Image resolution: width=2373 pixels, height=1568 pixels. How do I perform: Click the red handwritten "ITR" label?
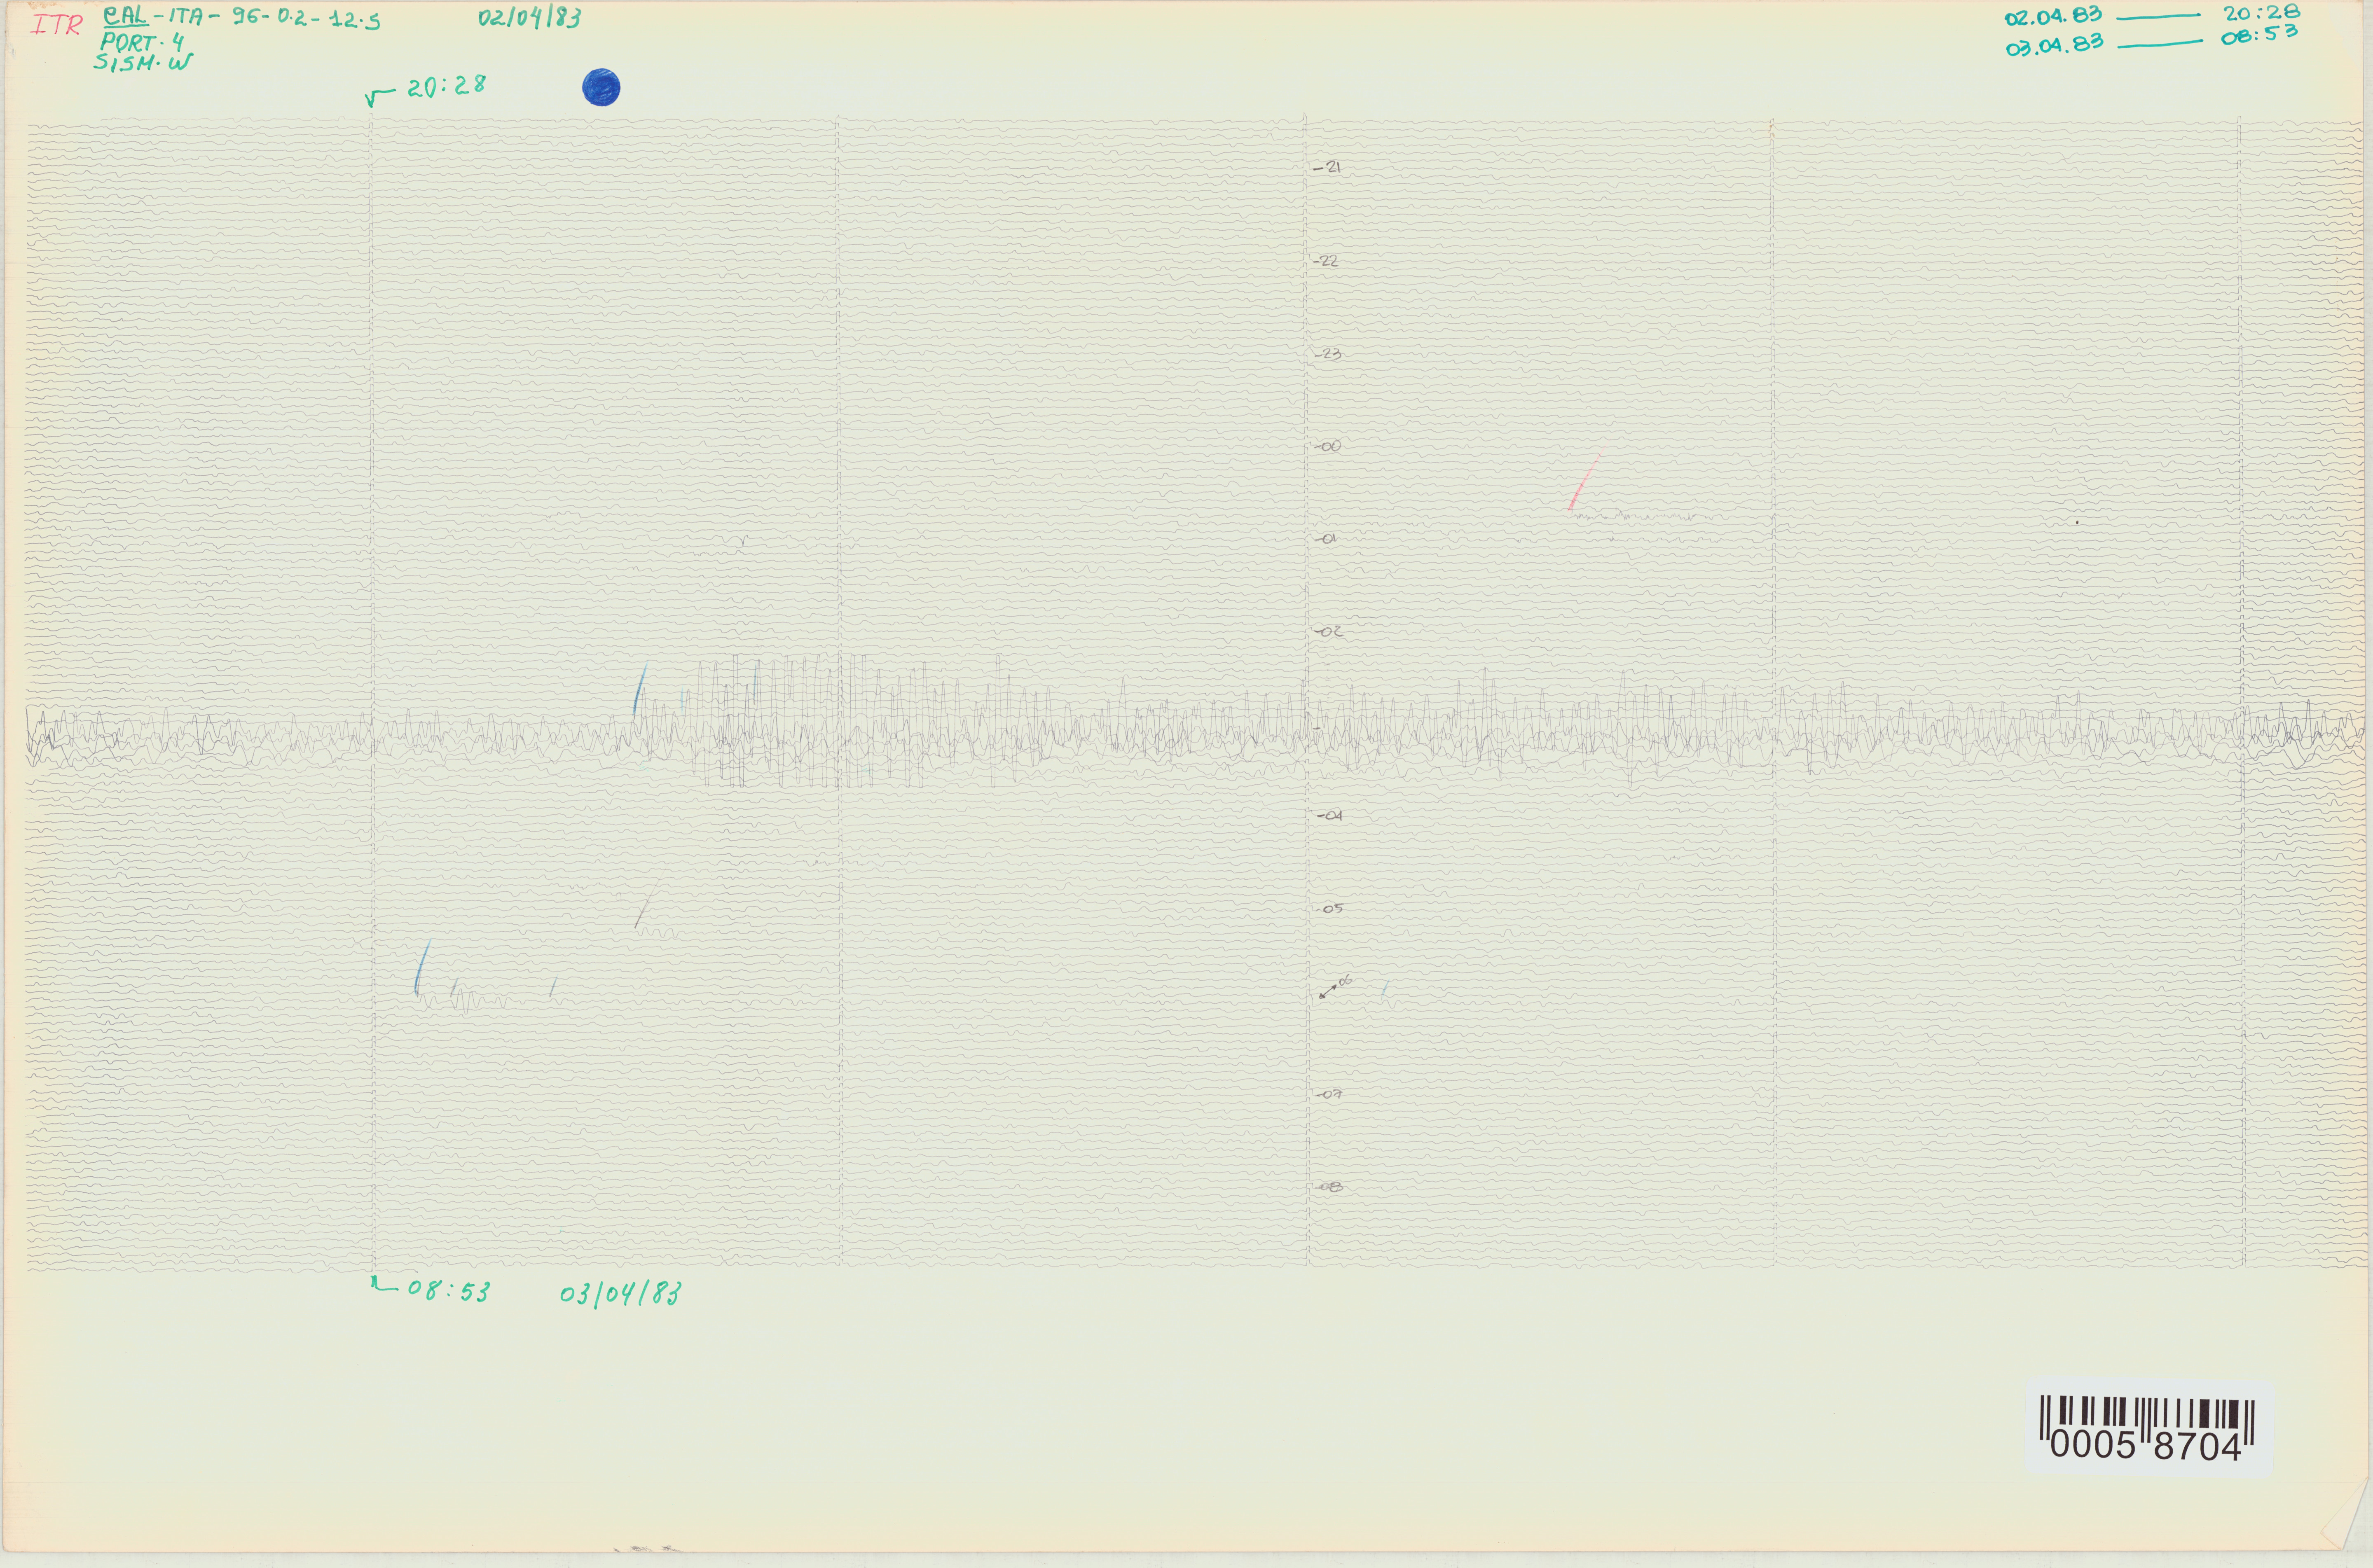(57, 26)
